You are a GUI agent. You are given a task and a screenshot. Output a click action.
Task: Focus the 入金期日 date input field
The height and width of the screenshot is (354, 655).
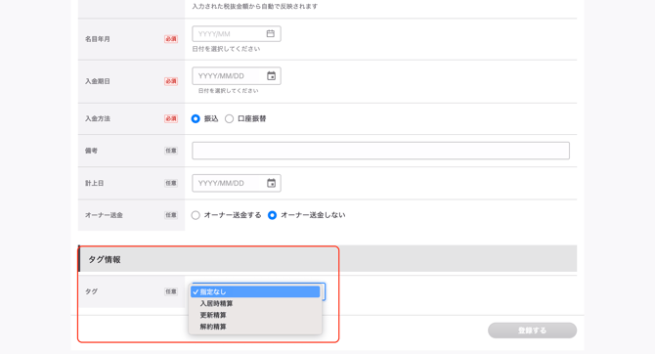coord(237,75)
